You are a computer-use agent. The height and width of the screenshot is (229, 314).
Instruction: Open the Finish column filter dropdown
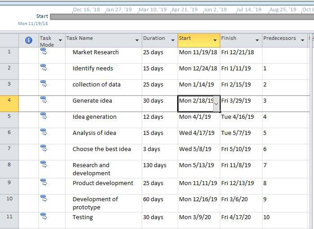(x=257, y=40)
